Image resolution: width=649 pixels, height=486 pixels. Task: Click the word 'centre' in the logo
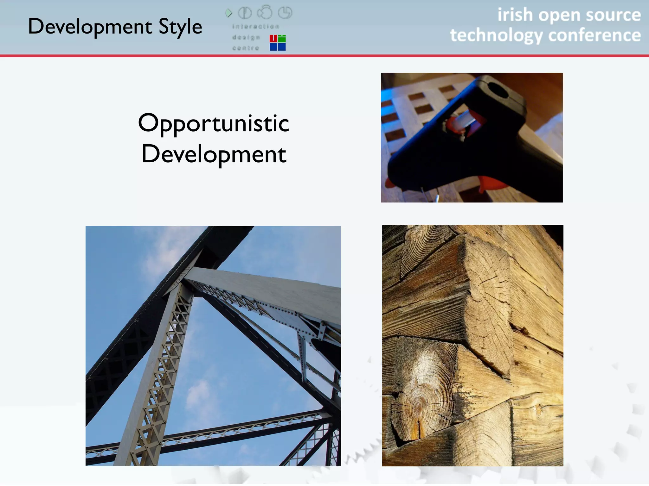tap(246, 48)
